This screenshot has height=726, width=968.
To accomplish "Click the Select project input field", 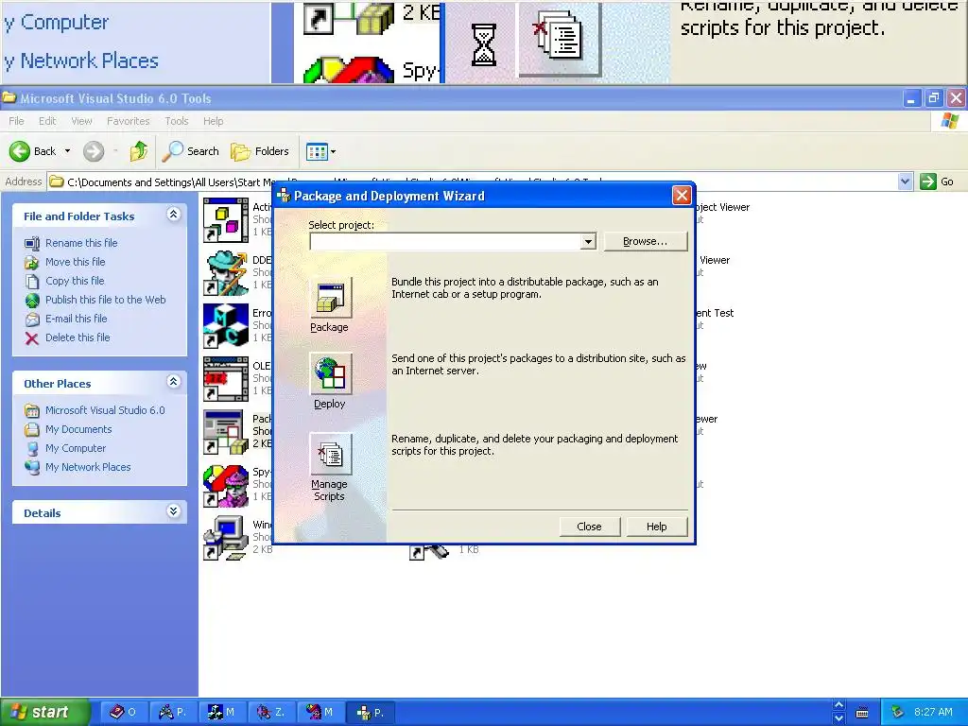I will (445, 241).
